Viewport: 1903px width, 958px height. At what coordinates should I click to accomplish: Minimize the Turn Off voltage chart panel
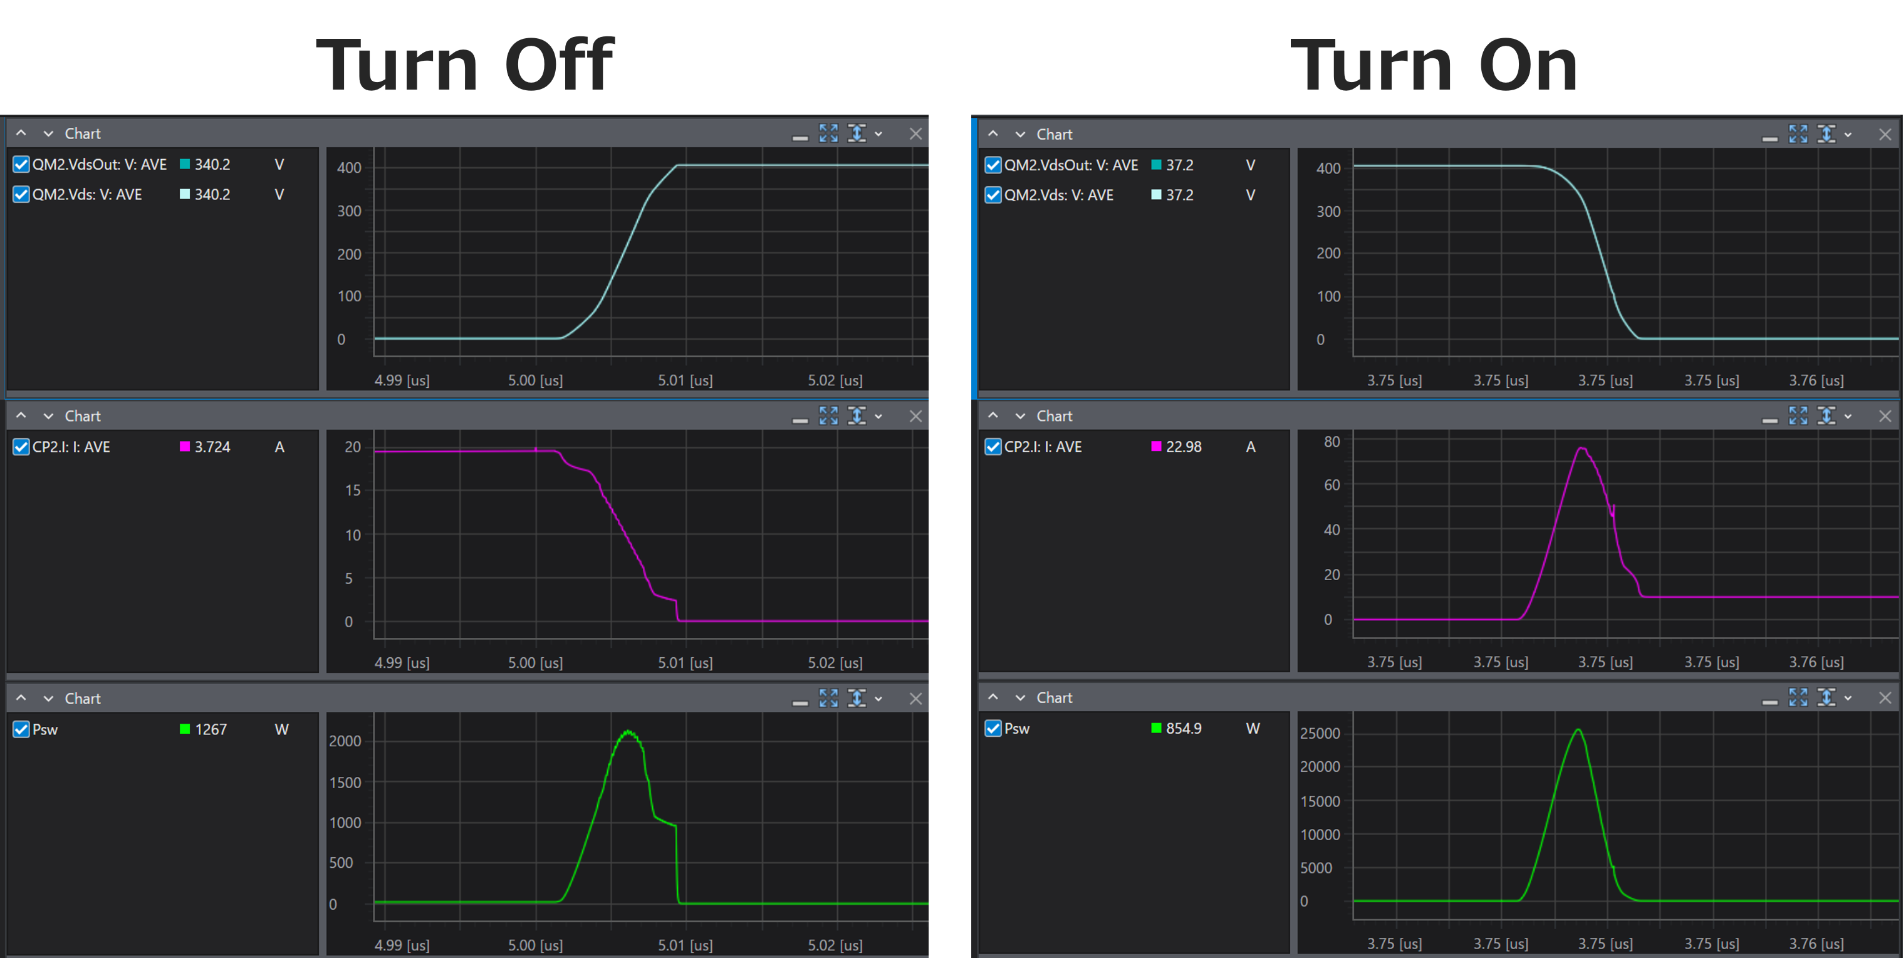800,137
